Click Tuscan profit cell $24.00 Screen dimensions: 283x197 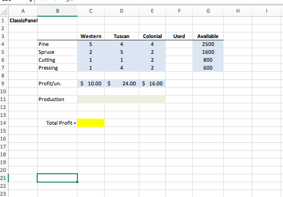(122, 84)
